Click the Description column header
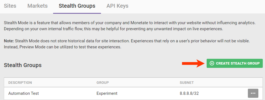This screenshot has width=265, height=100. click(x=20, y=82)
